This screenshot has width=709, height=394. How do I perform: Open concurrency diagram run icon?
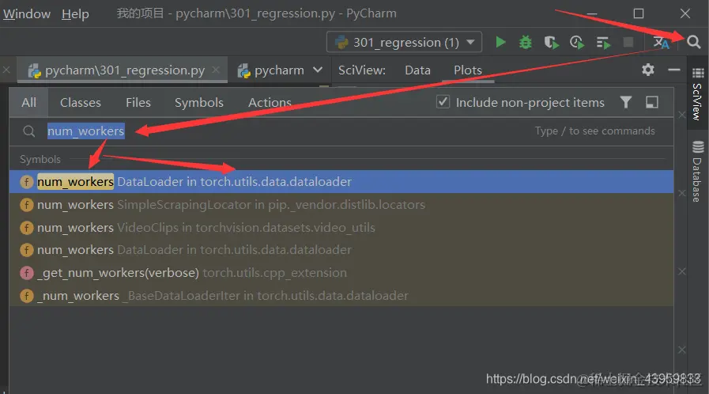coord(603,43)
